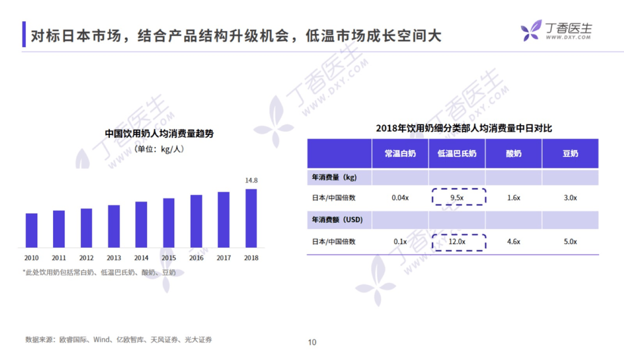Click the 4.6x table cell
The image size is (624, 351).
(x=514, y=242)
